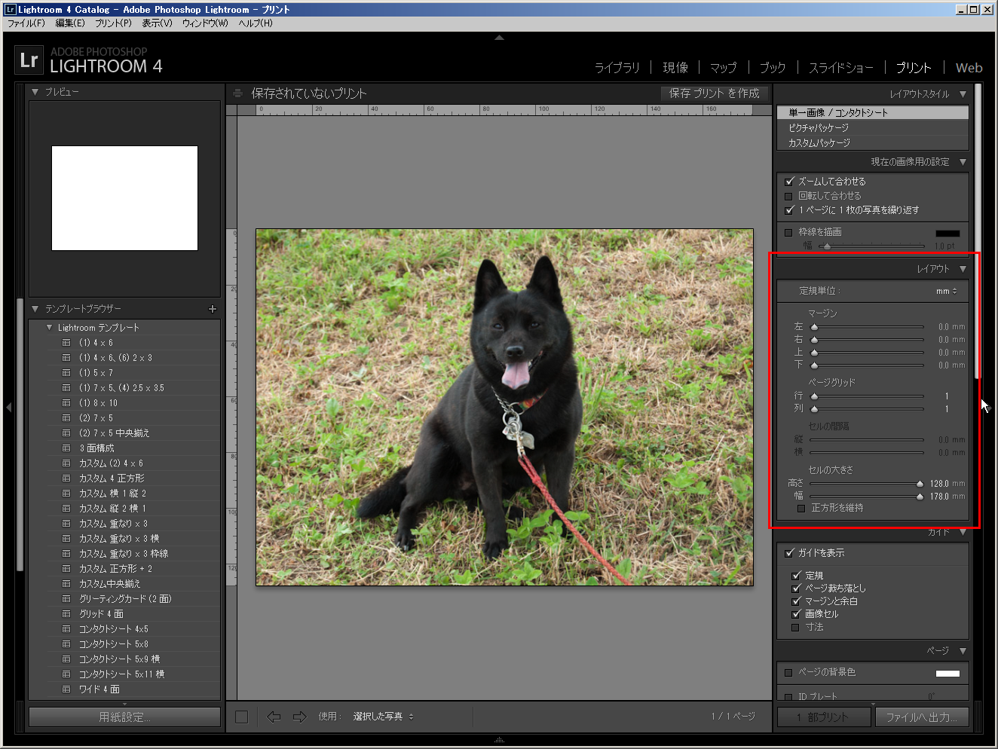Image resolution: width=998 pixels, height=749 pixels.
Task: Switch to the 現像 module
Action: point(675,68)
